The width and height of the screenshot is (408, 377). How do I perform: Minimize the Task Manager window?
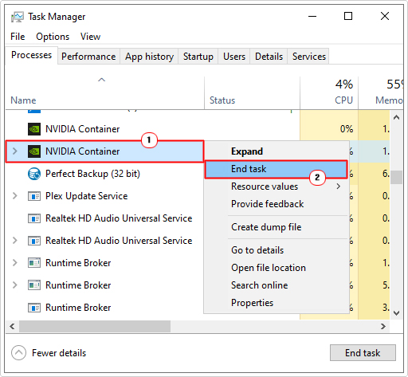312,16
